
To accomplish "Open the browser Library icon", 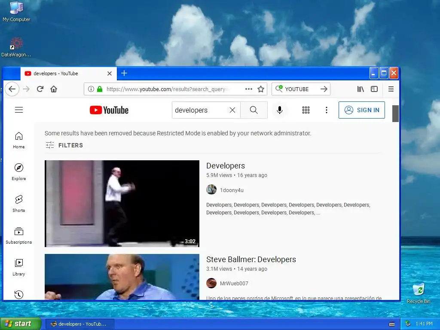I will click(x=361, y=89).
